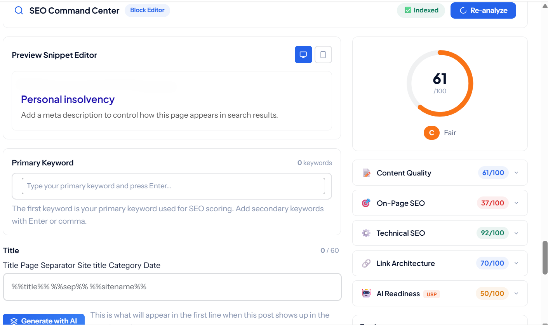This screenshot has width=548, height=325.
Task: Click the title 0 / 60 character counter
Action: pos(330,250)
